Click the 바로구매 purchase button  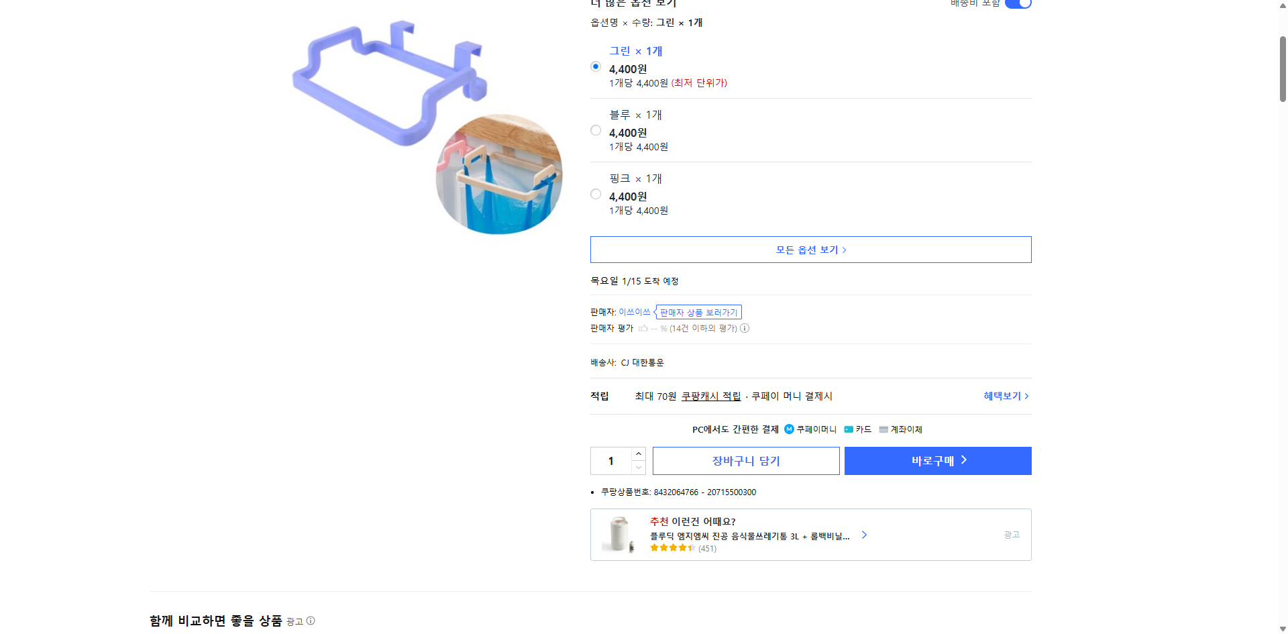937,460
